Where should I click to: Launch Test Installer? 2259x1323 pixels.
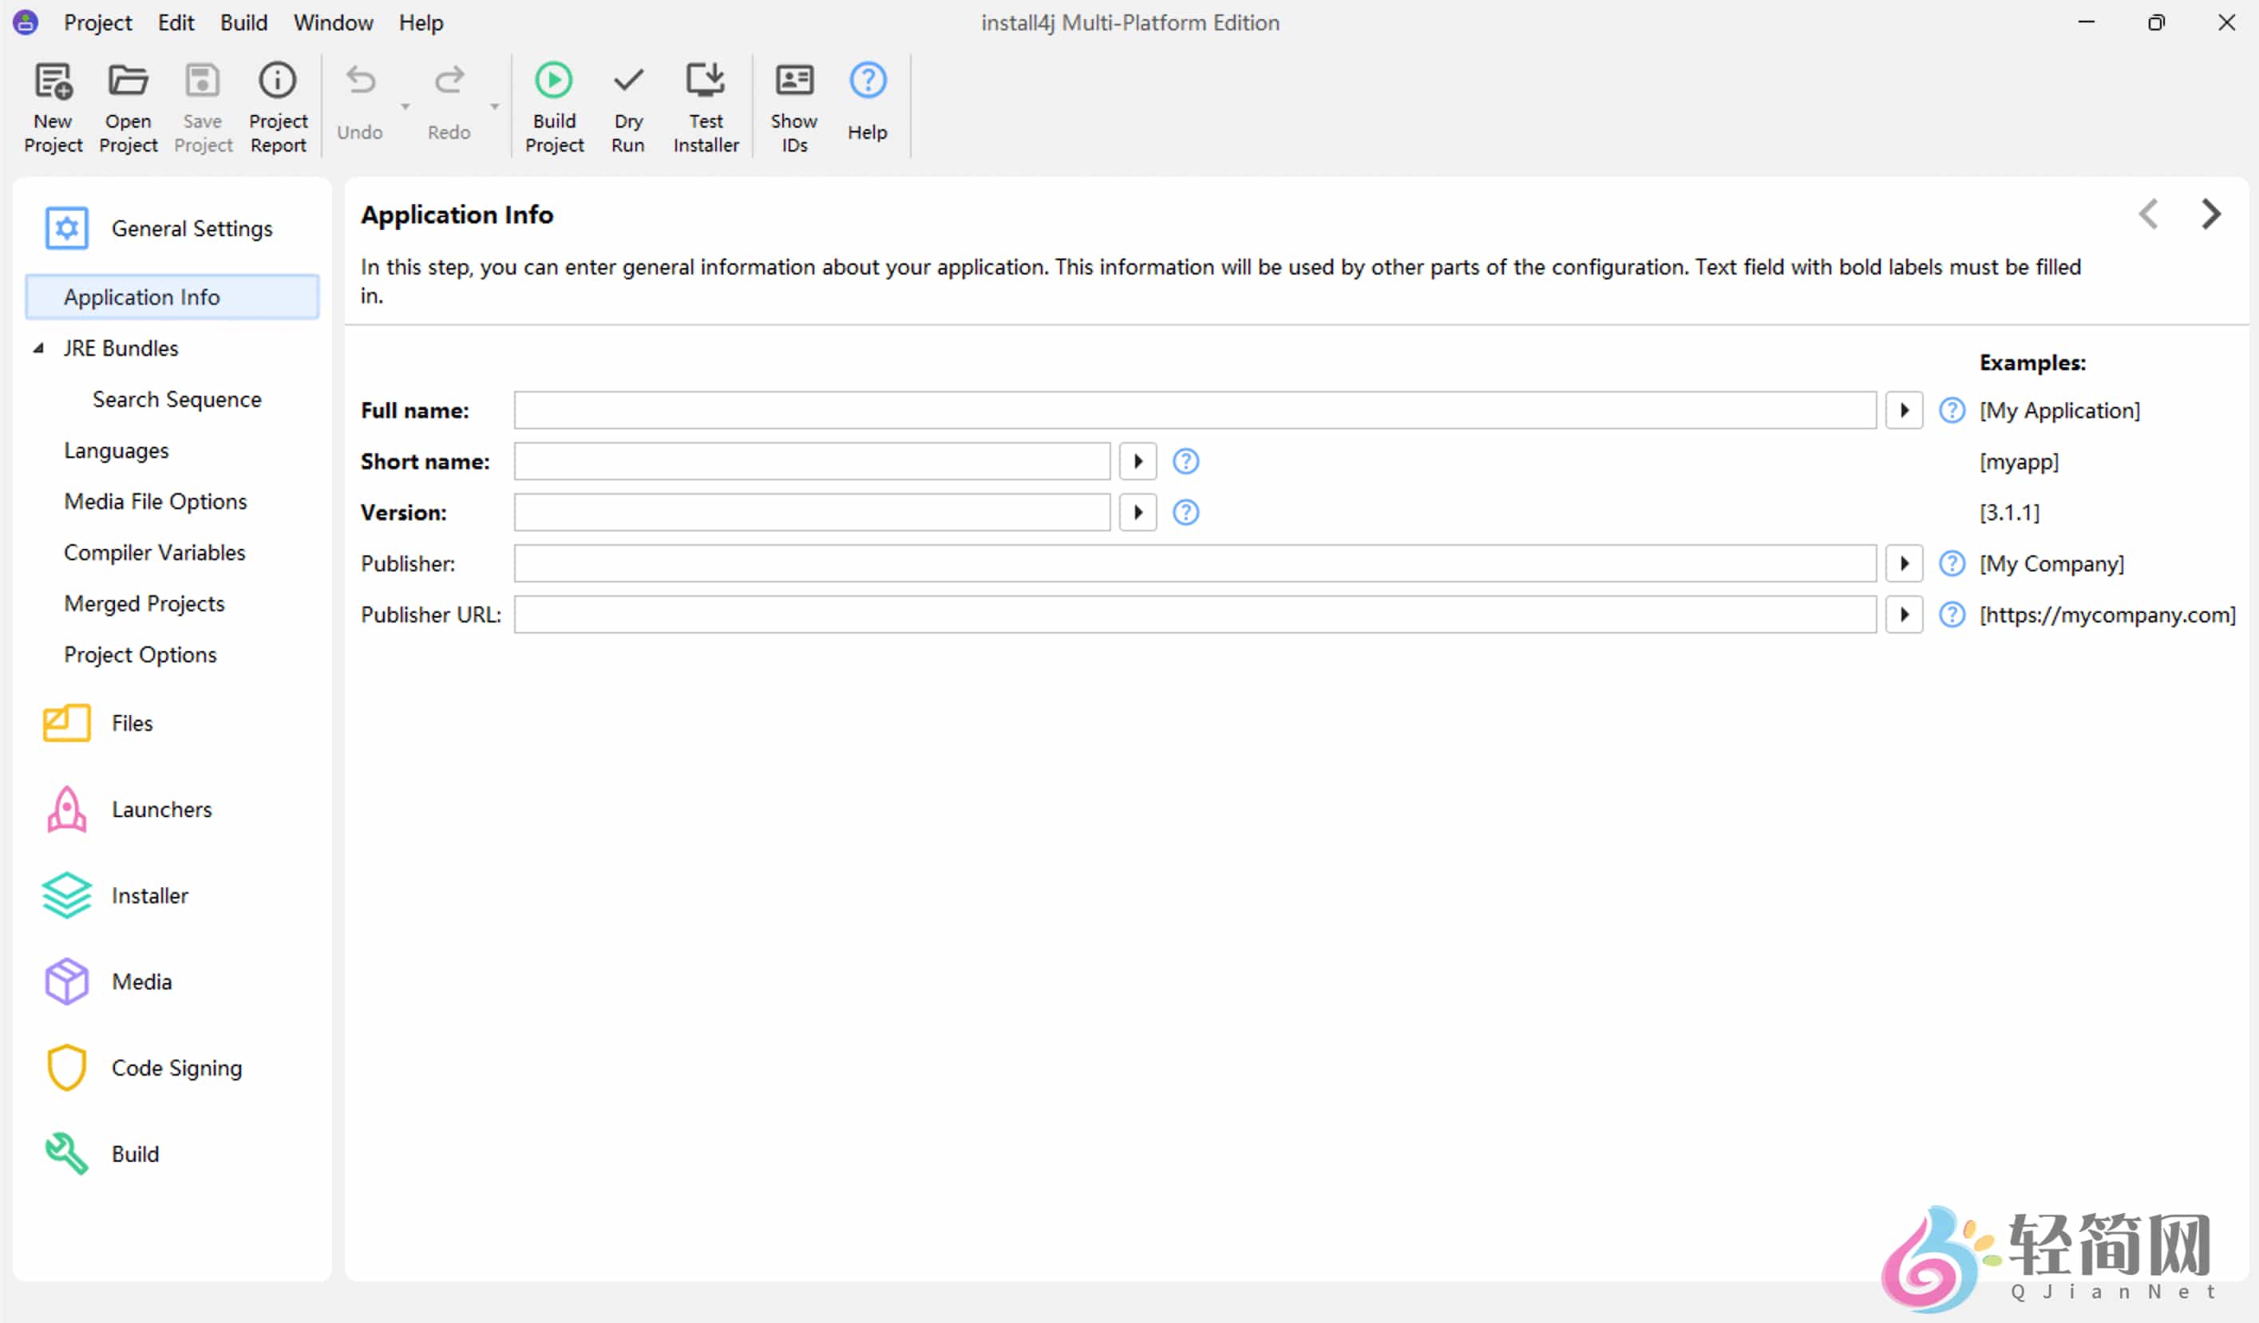click(706, 106)
